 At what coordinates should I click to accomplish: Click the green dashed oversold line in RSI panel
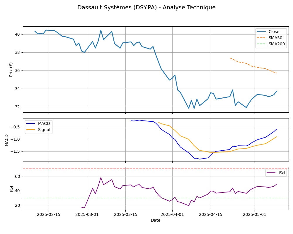click(156, 198)
